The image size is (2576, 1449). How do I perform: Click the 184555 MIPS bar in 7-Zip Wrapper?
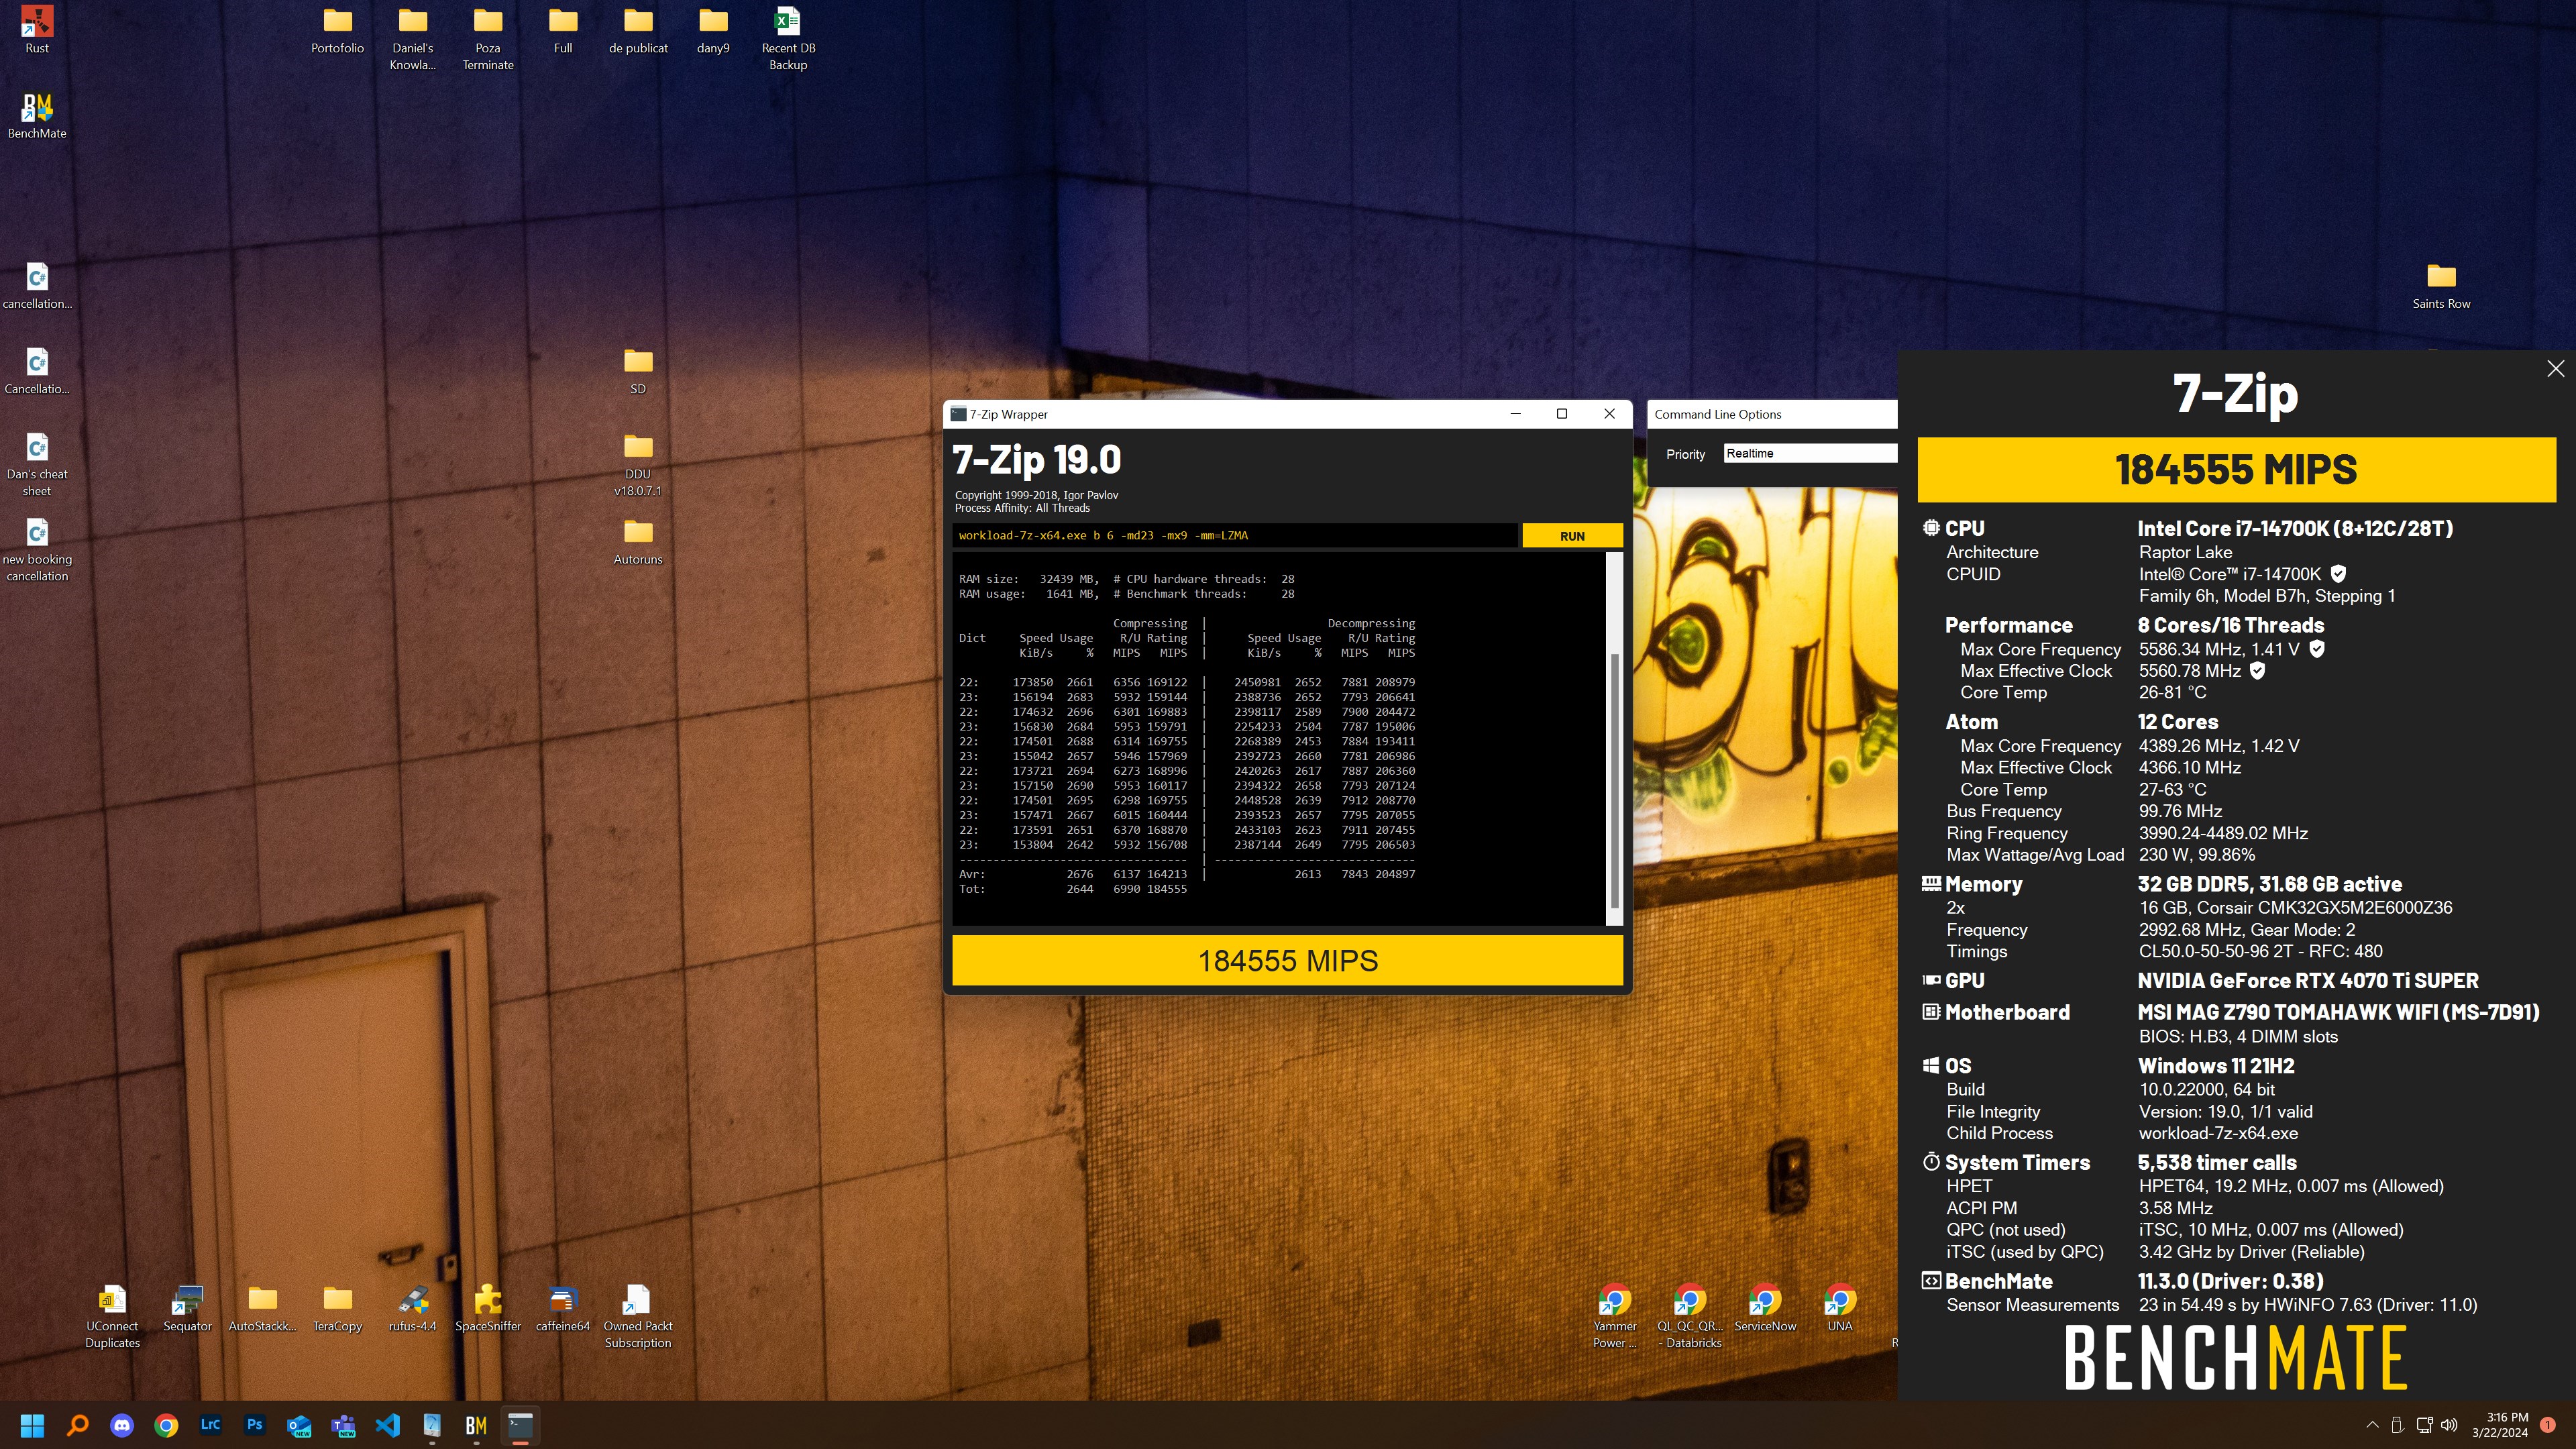1287,960
